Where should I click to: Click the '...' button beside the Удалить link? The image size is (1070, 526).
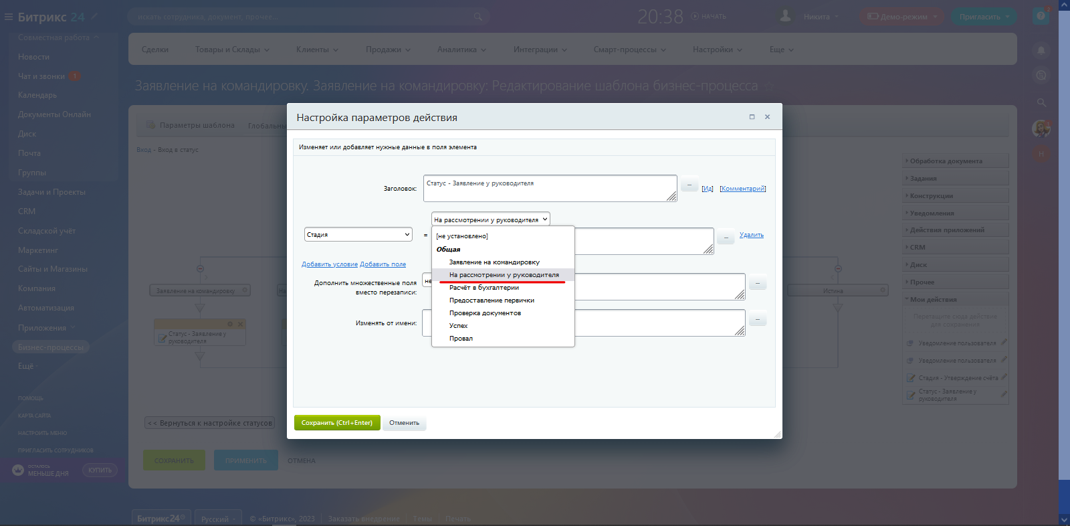726,238
